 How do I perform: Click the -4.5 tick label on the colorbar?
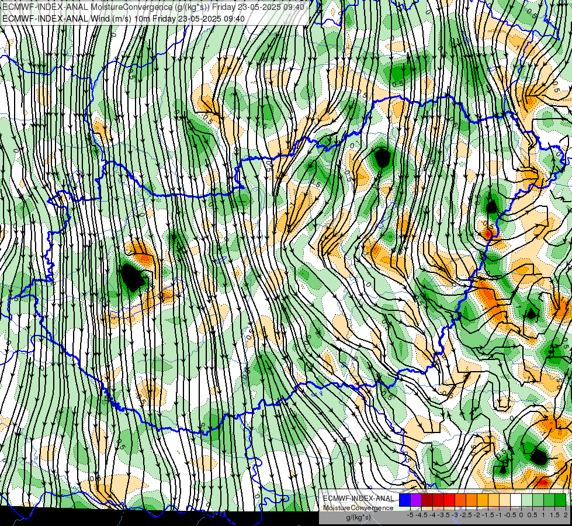pos(422,515)
